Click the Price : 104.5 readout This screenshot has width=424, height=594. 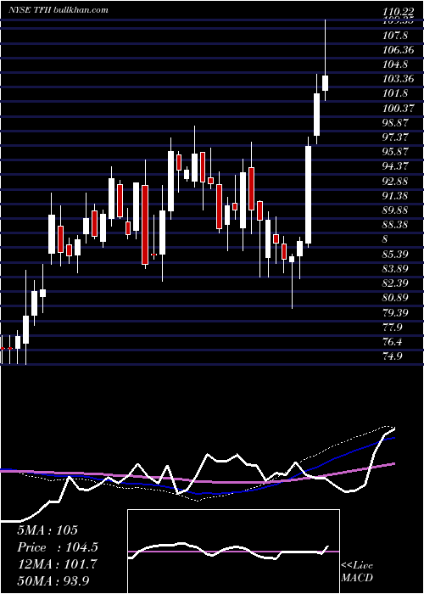(58, 547)
